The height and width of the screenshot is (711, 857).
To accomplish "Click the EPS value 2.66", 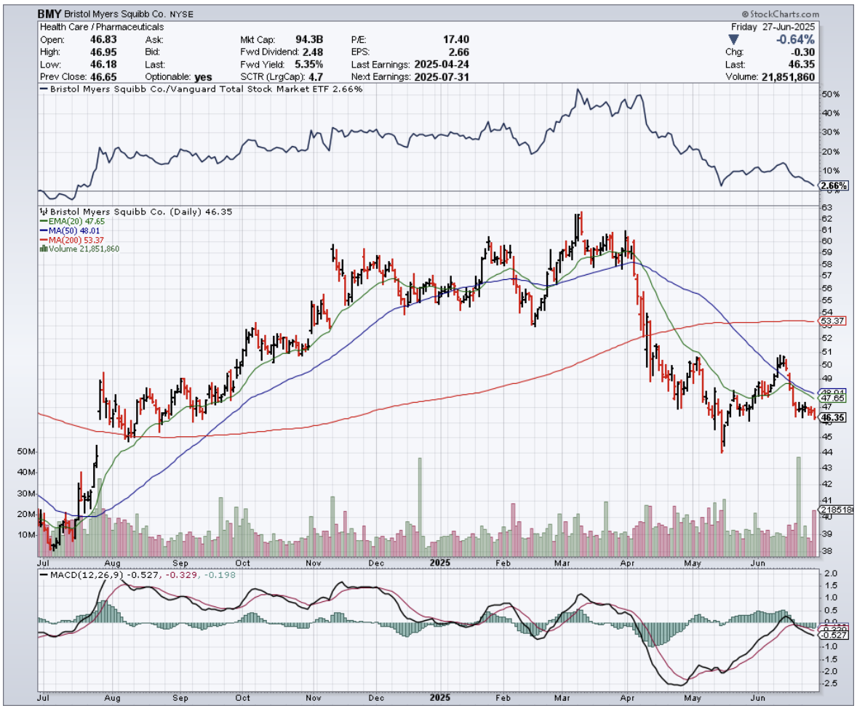I will click(x=459, y=52).
